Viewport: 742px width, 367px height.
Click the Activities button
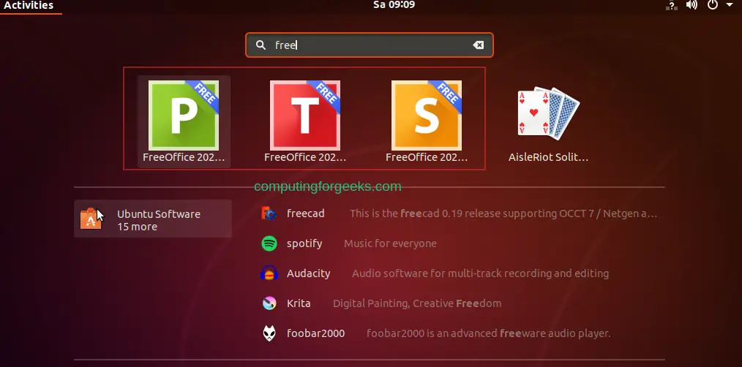click(29, 6)
